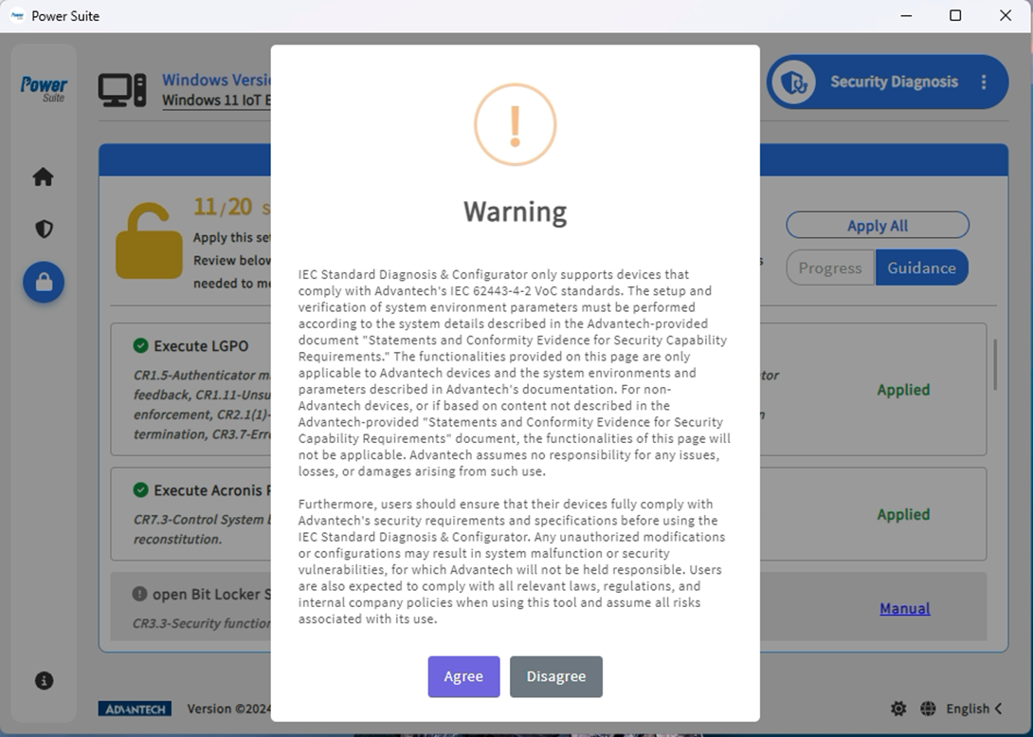Click the settings list vertical scrollbar
The width and height of the screenshot is (1033, 737).
(x=994, y=364)
